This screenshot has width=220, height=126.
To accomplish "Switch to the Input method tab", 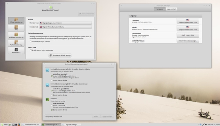I will pyautogui.click(x=171, y=9).
